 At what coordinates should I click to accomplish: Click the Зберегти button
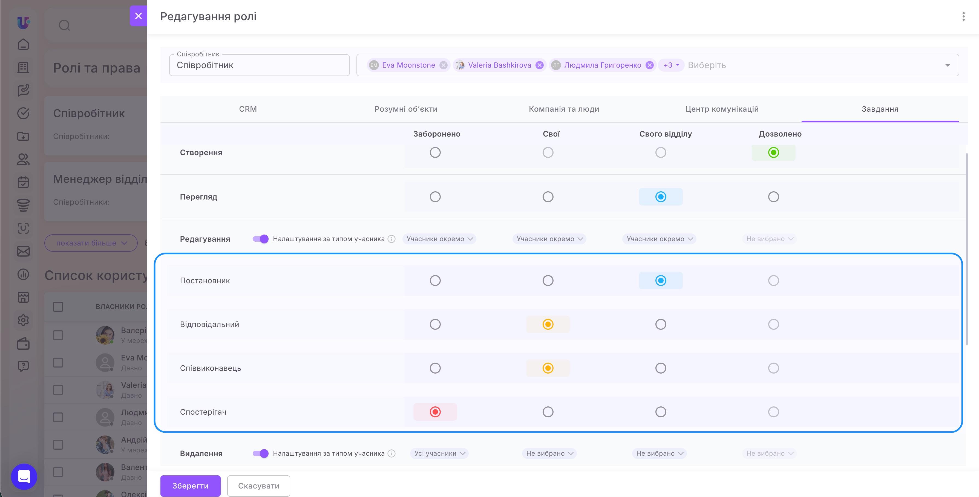click(190, 486)
